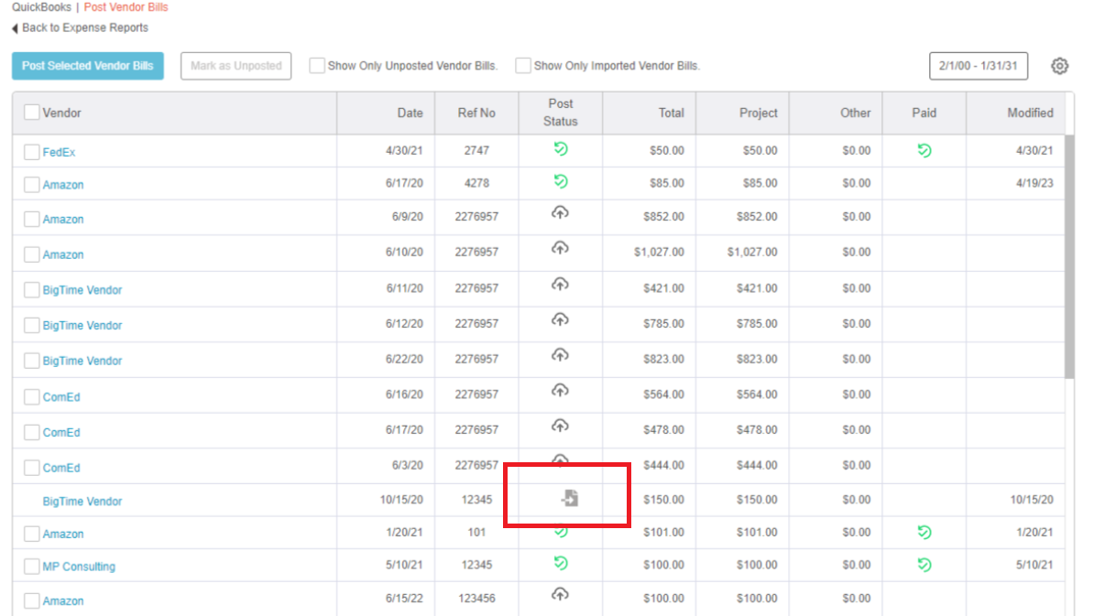The image size is (1094, 616).
Task: Sort by Paid column header
Action: click(x=924, y=113)
